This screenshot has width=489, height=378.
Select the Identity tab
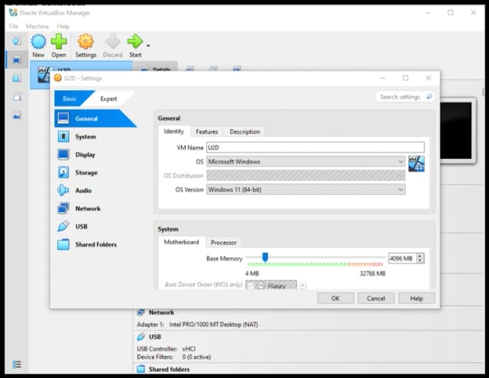click(173, 131)
